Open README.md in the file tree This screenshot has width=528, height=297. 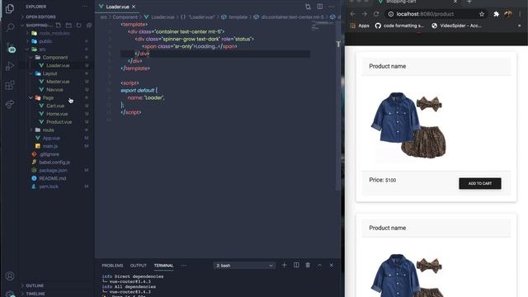click(x=53, y=178)
